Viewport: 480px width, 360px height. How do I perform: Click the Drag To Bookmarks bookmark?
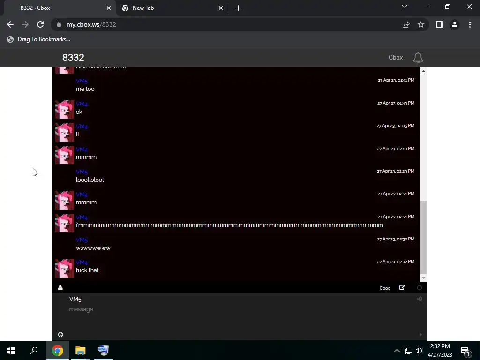[38, 39]
